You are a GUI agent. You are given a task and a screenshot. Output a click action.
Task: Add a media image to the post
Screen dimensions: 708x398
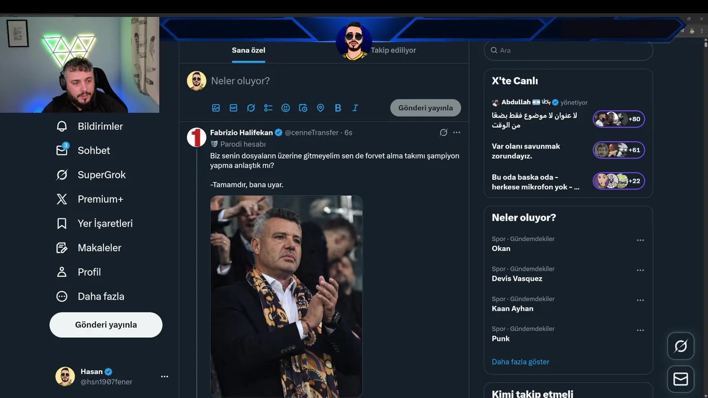coord(216,108)
